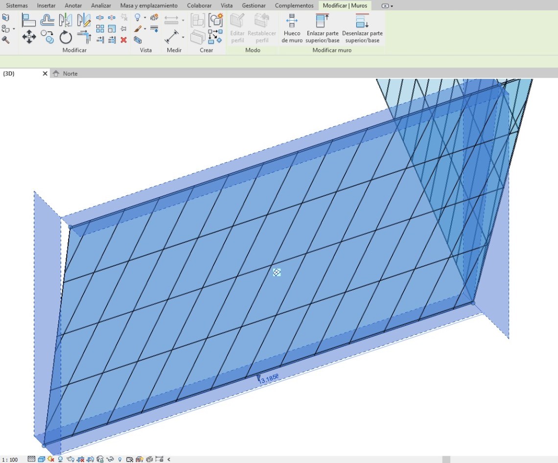Select the Copy tool icon
The image size is (558, 463).
coord(47,37)
